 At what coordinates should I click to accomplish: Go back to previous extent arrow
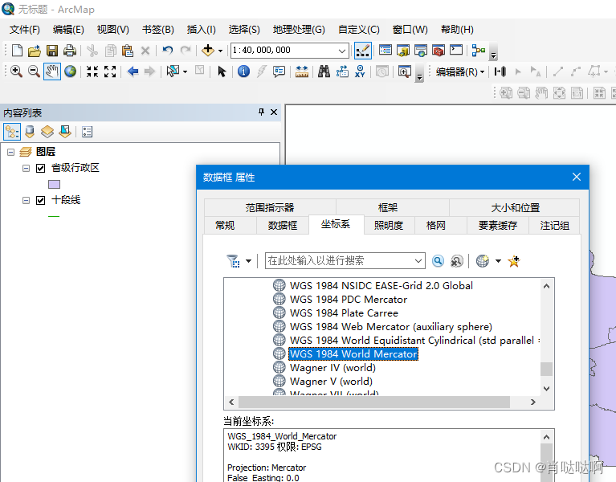click(x=133, y=71)
